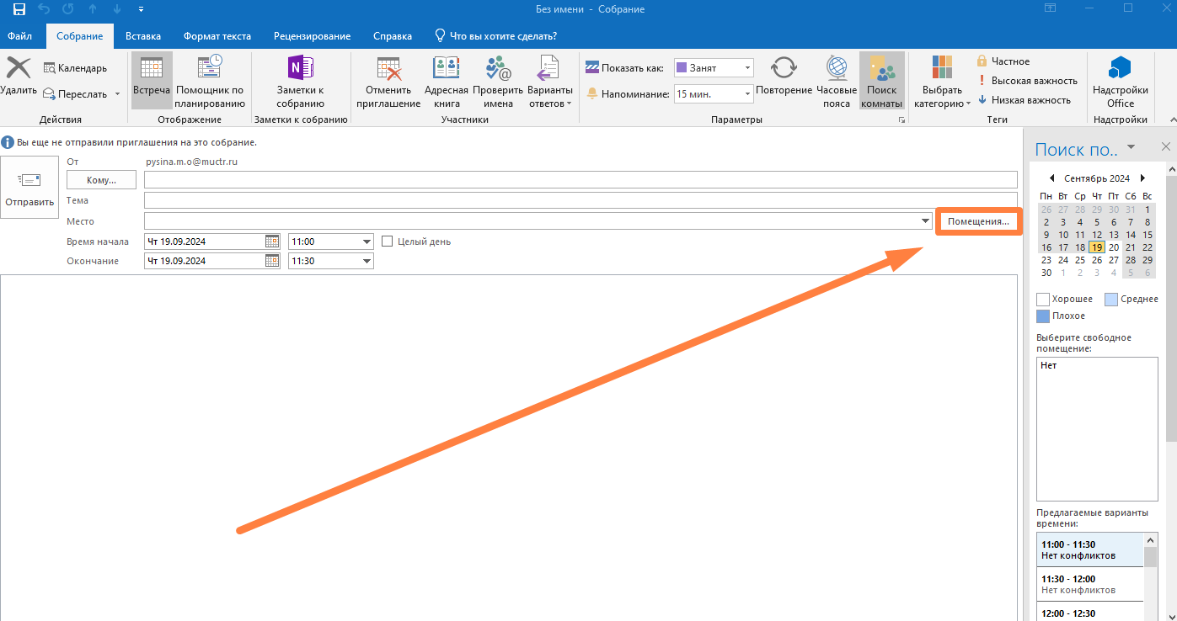The image size is (1177, 621).
Task: Expand the Show As status dropdown
Action: click(x=747, y=68)
